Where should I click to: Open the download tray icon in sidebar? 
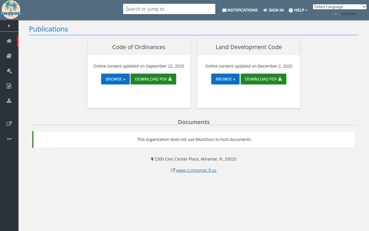pyautogui.click(x=9, y=100)
